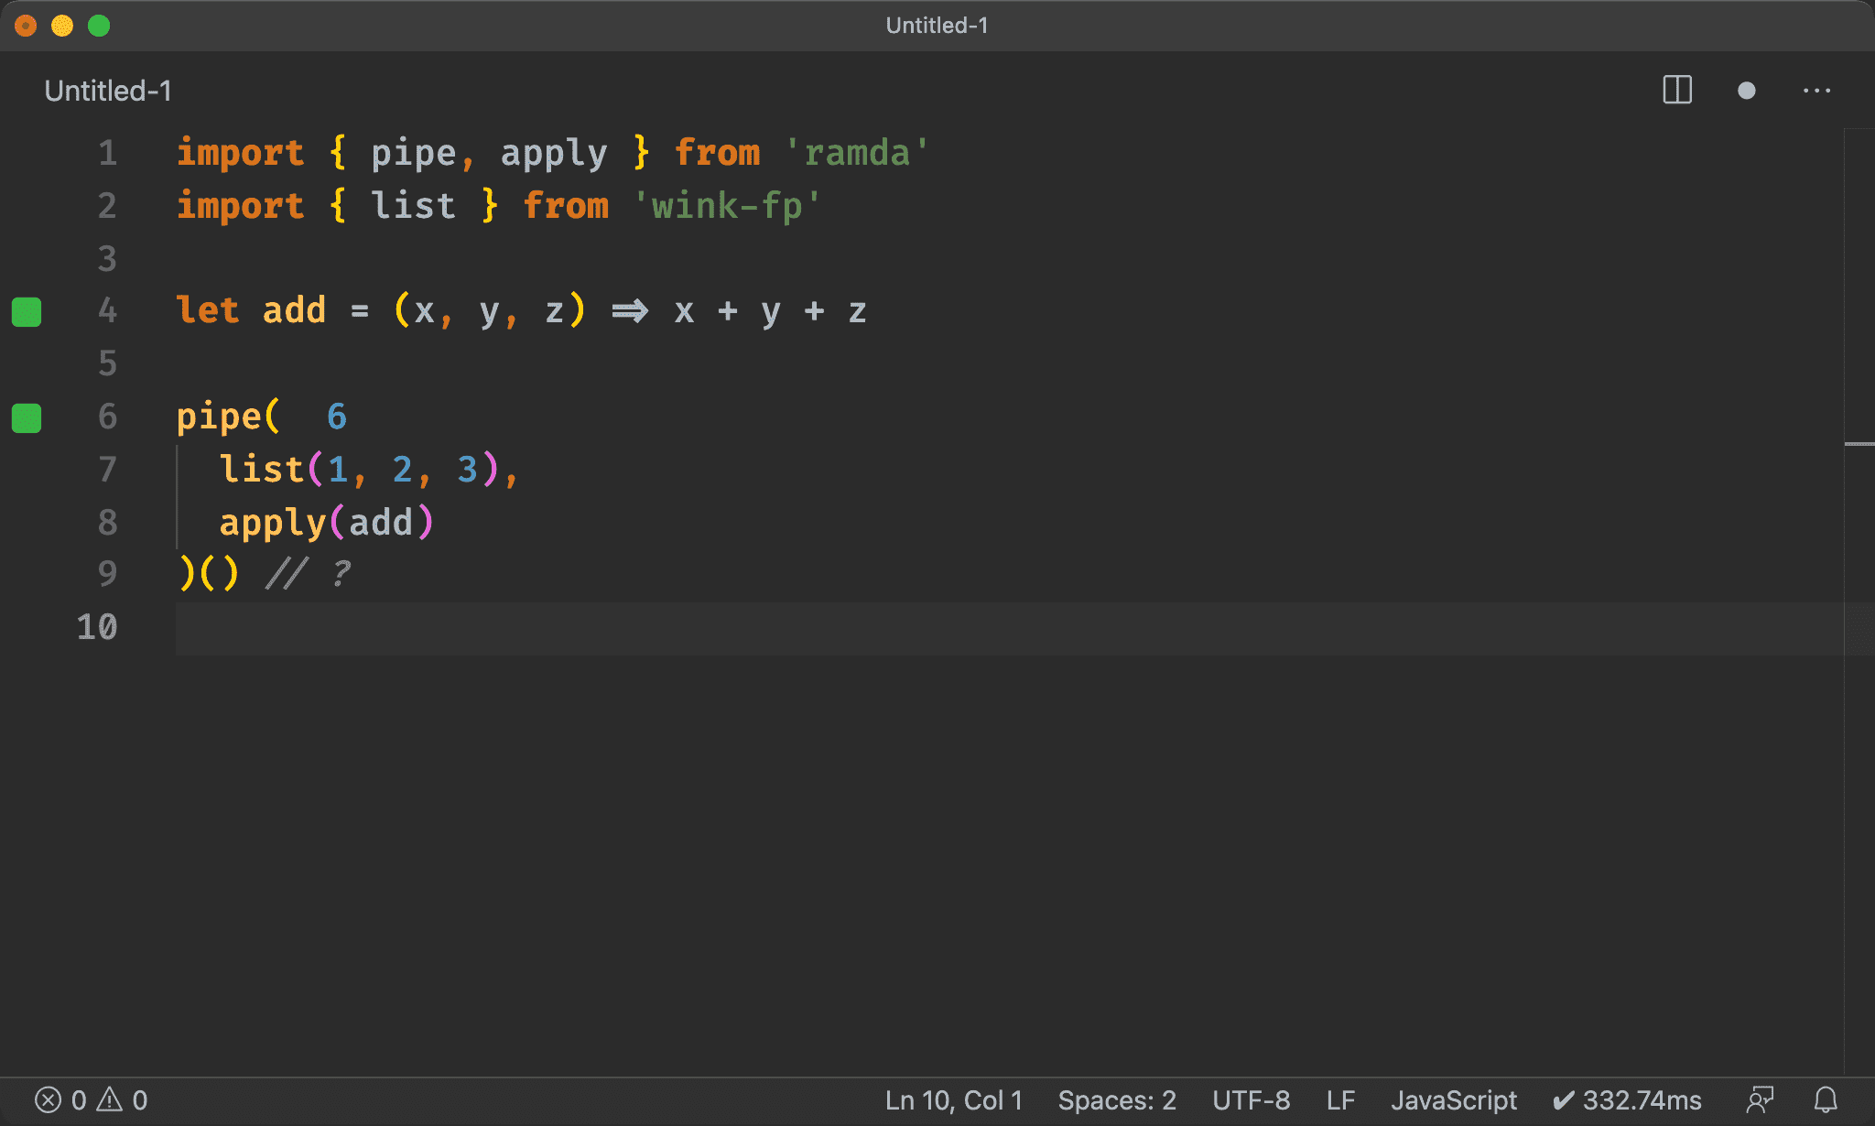Click 'pipe' in the line 1 import
The height and width of the screenshot is (1126, 1875).
point(413,153)
